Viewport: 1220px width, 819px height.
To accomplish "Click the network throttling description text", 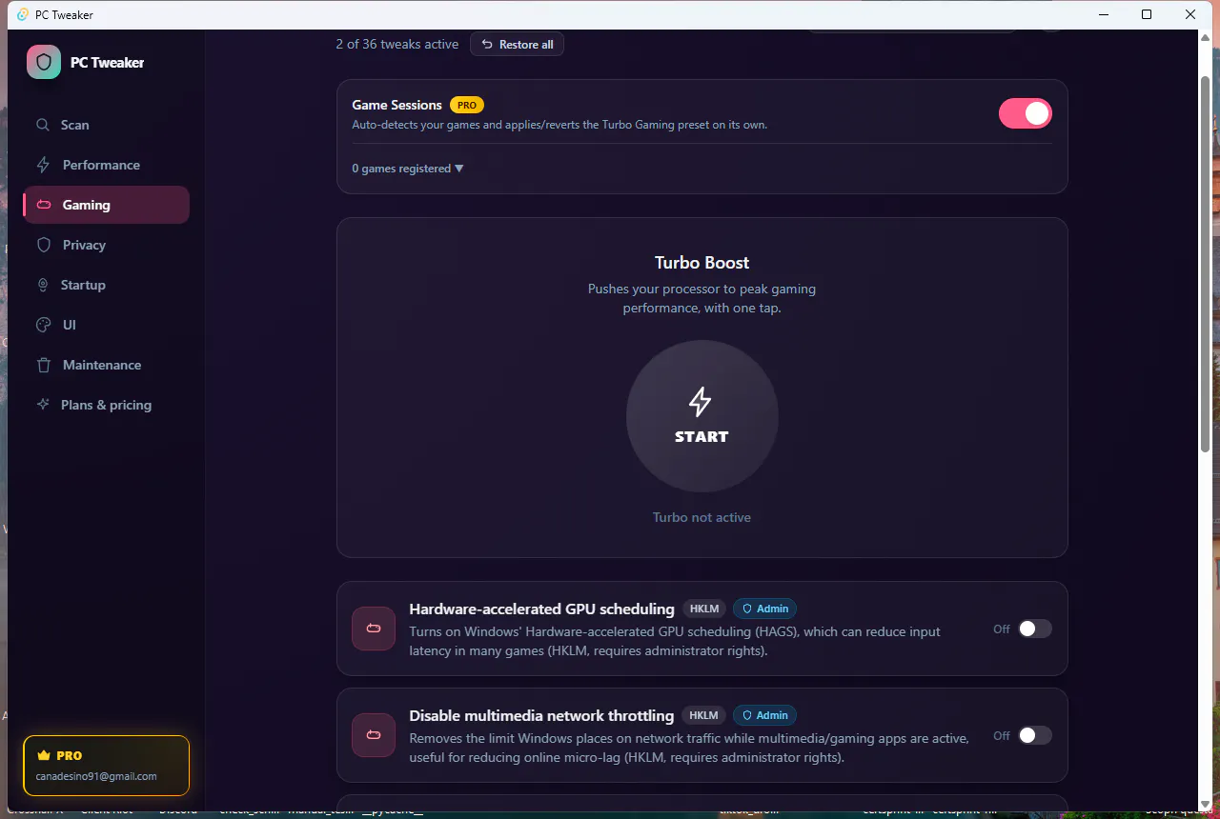I will pos(689,748).
